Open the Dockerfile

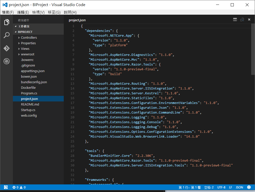coord(38,88)
